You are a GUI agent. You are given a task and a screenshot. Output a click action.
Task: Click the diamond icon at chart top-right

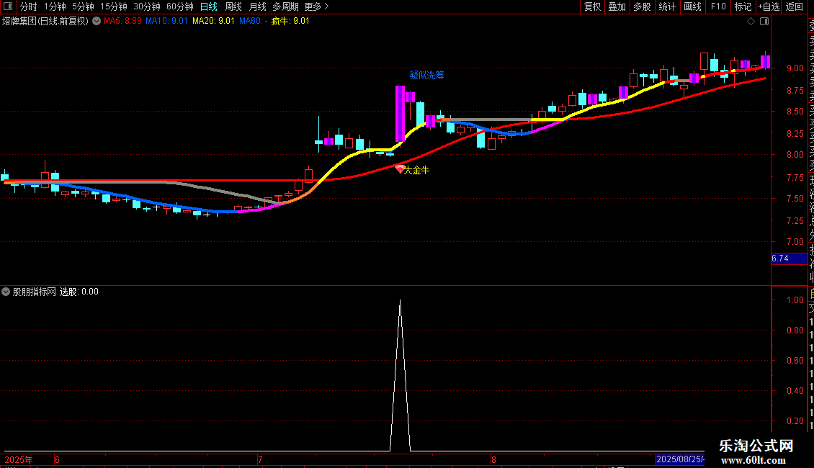(x=751, y=22)
